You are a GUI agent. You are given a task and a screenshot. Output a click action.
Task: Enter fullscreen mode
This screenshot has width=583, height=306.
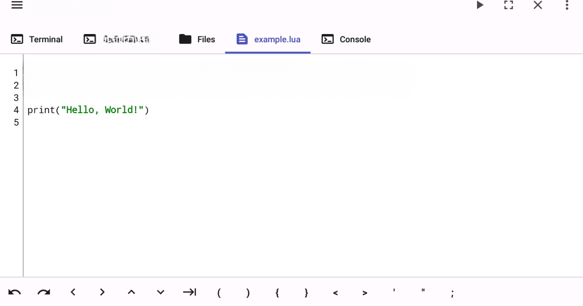(x=509, y=5)
